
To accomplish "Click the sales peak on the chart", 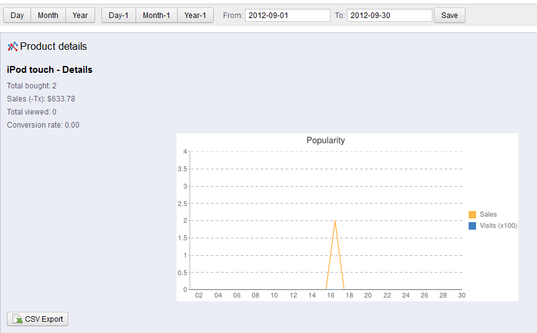I will (335, 221).
